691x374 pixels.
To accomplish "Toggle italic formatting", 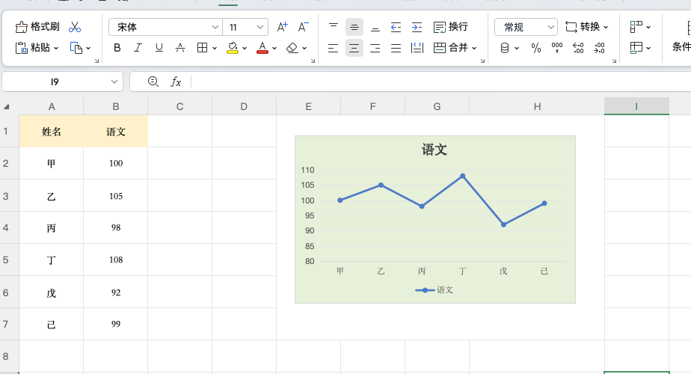I will 138,48.
